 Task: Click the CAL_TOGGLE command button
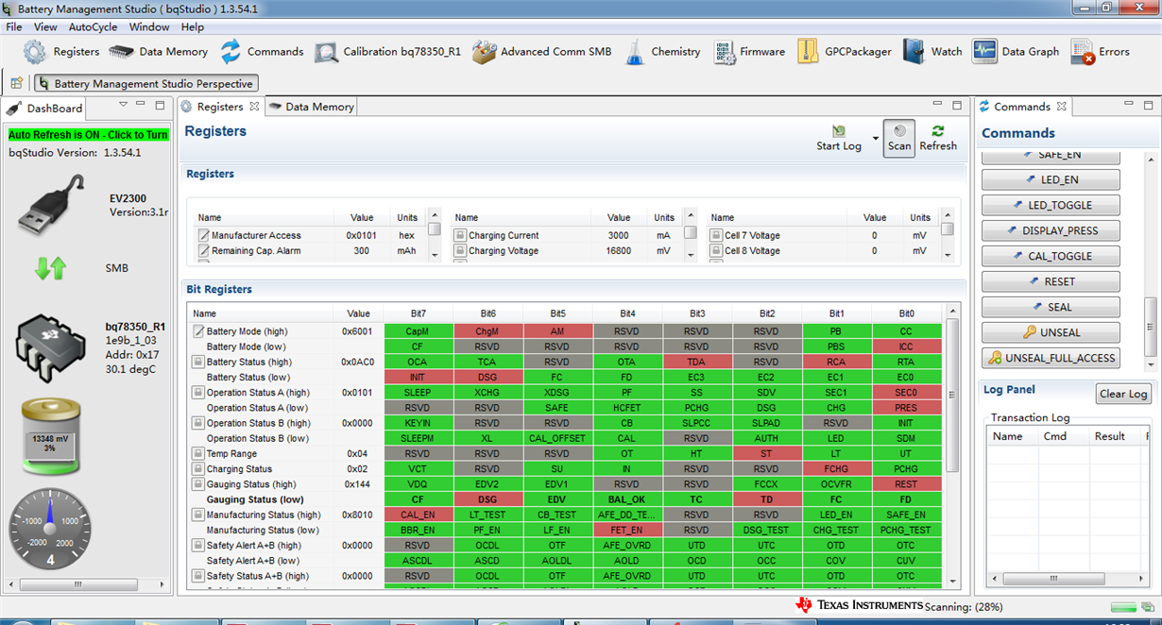[x=1051, y=256]
